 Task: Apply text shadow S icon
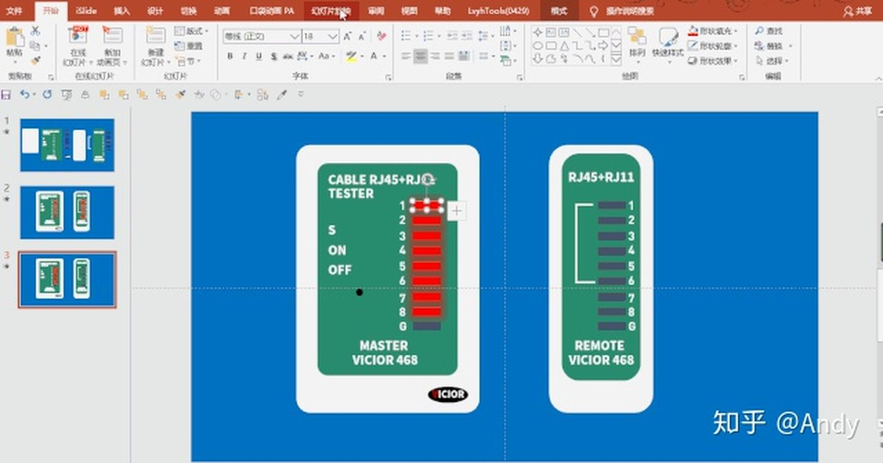tap(273, 56)
